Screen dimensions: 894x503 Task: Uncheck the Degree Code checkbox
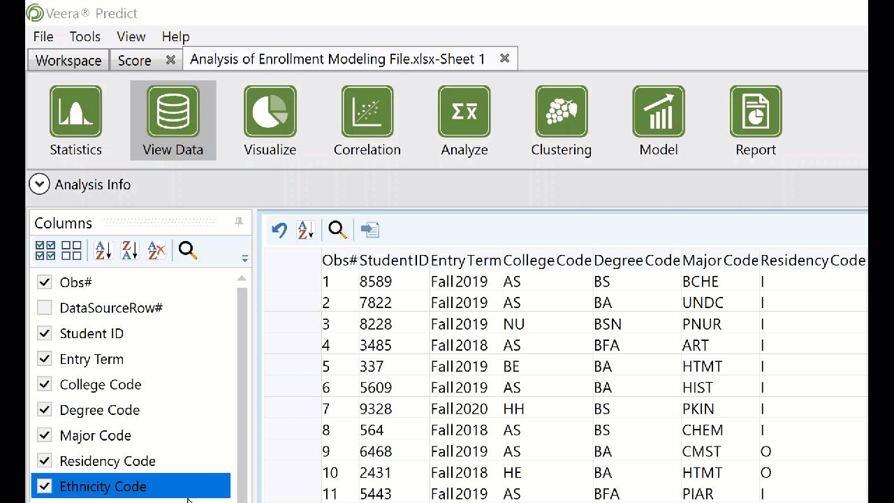pos(45,409)
